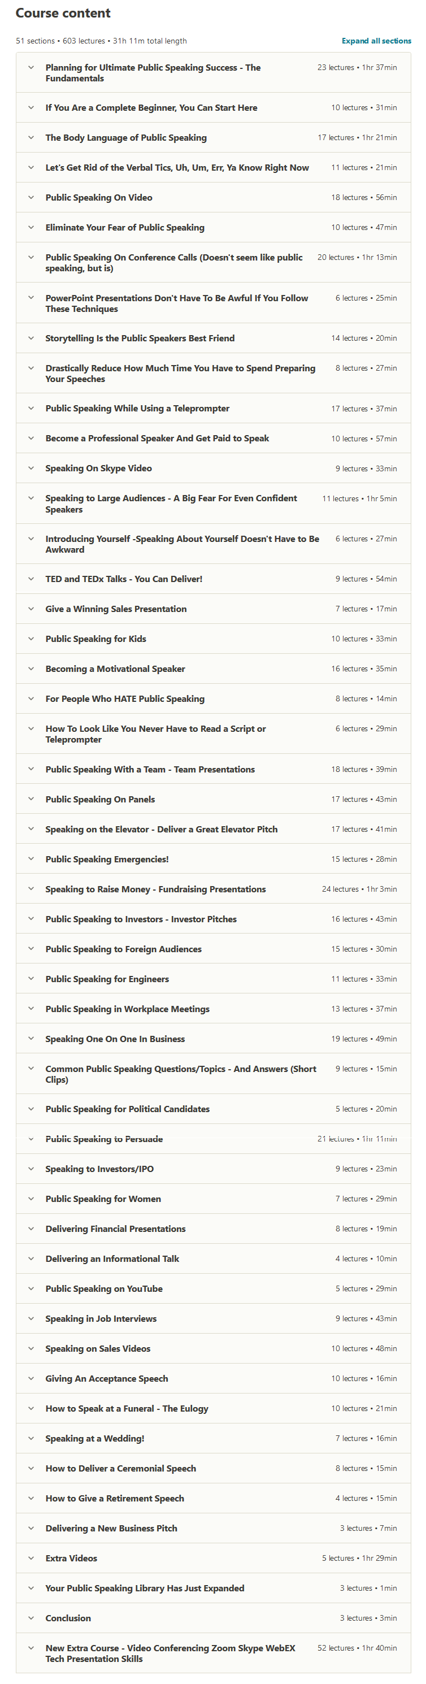Click the Expand all sections link

376,41
